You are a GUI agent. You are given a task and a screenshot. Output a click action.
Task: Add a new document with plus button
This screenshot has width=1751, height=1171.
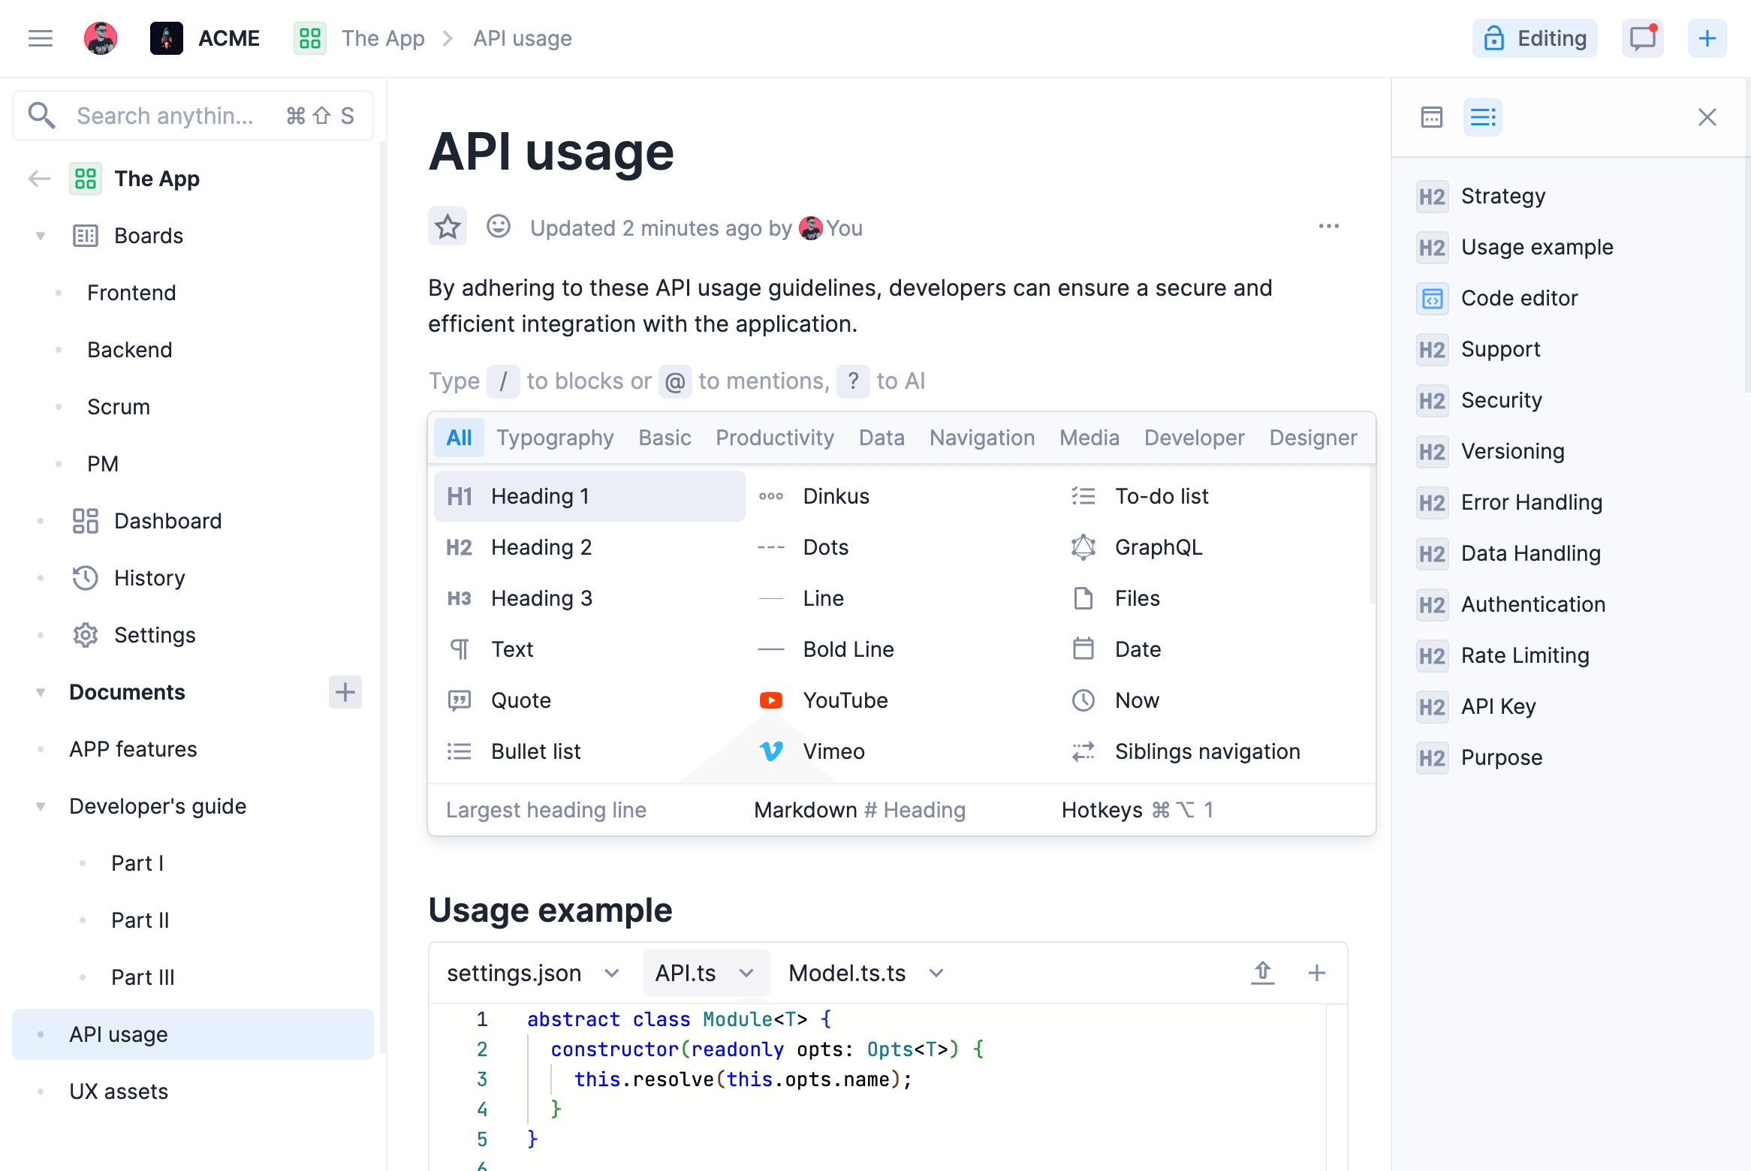point(345,692)
